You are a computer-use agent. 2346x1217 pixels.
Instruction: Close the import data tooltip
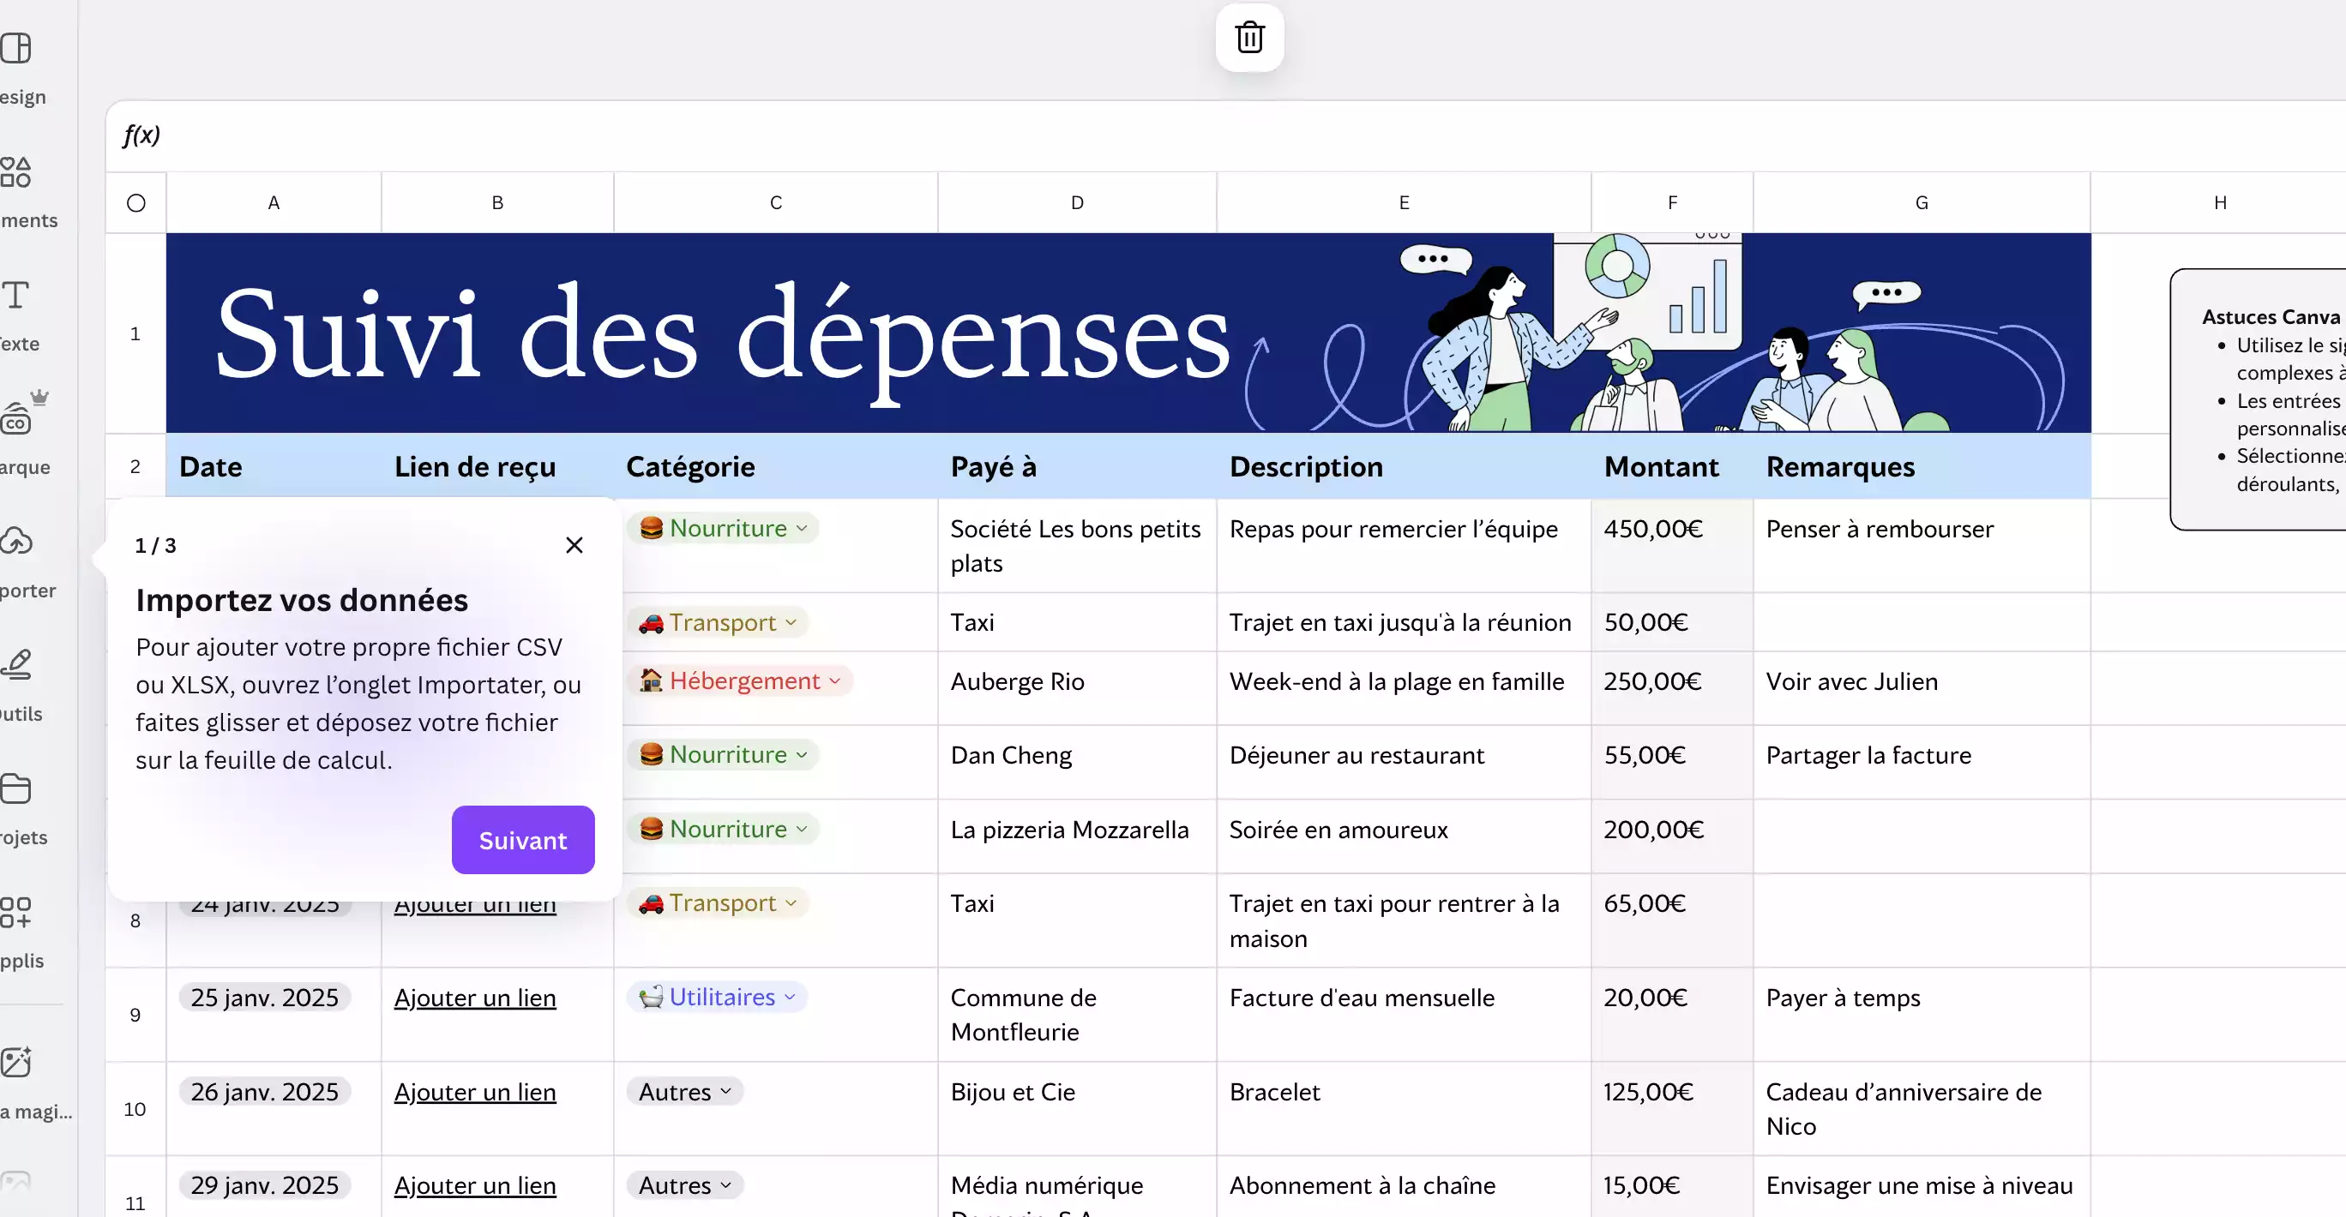click(x=574, y=545)
